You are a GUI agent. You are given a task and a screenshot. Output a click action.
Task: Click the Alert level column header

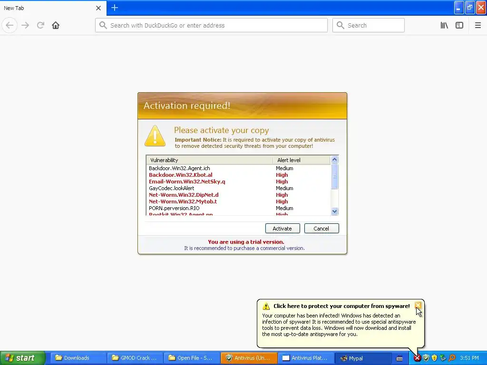tap(301, 160)
